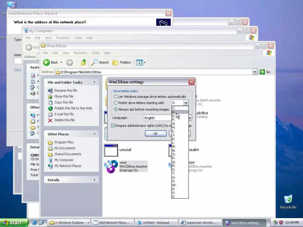Open Tools menu in WinCDEmu window
Image resolution: width=303 pixels, height=227 pixels.
point(96,53)
